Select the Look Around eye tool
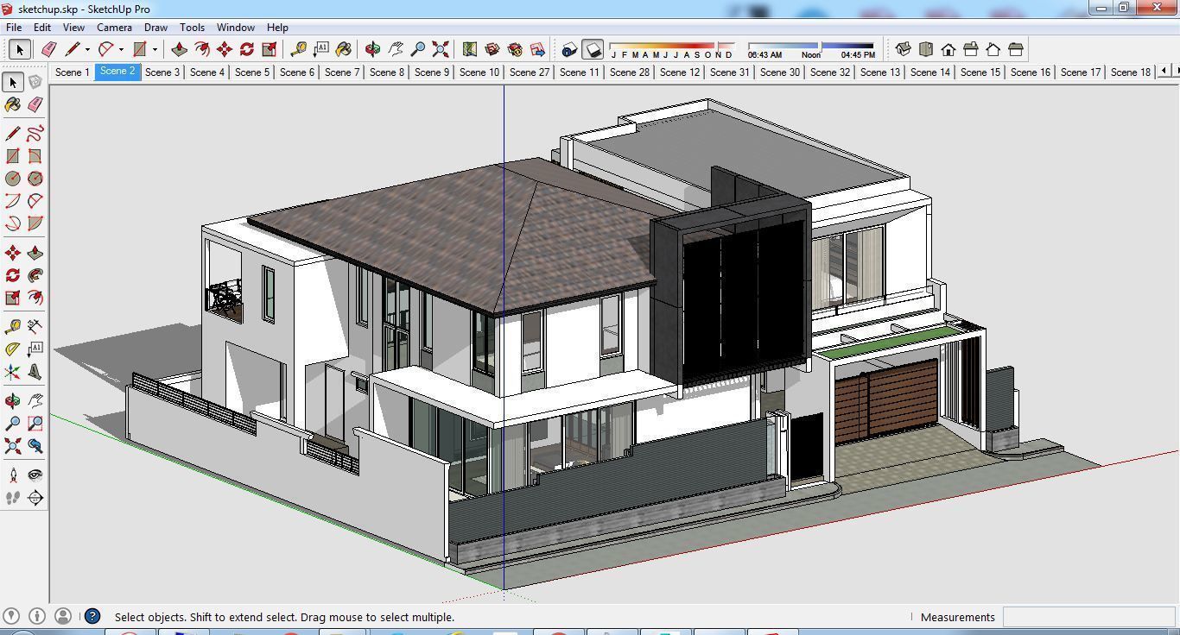 [x=35, y=475]
